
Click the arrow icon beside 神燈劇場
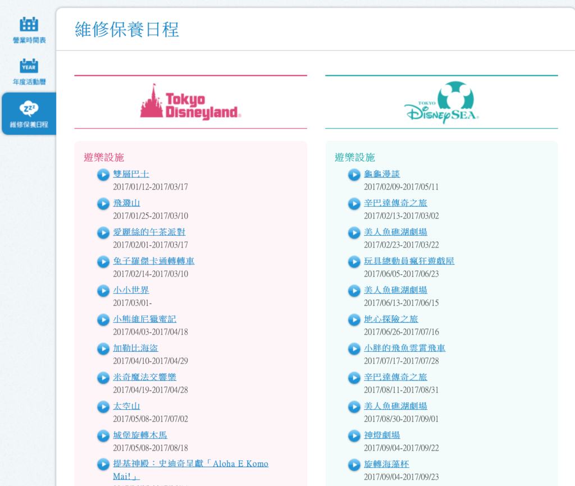(354, 435)
